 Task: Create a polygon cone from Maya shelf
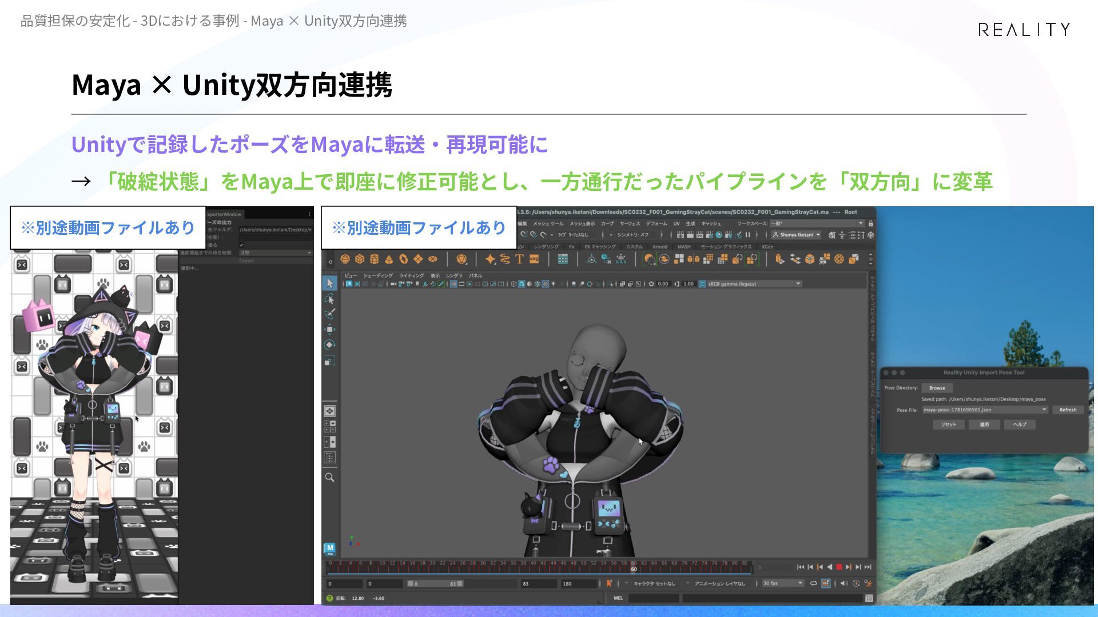point(389,259)
